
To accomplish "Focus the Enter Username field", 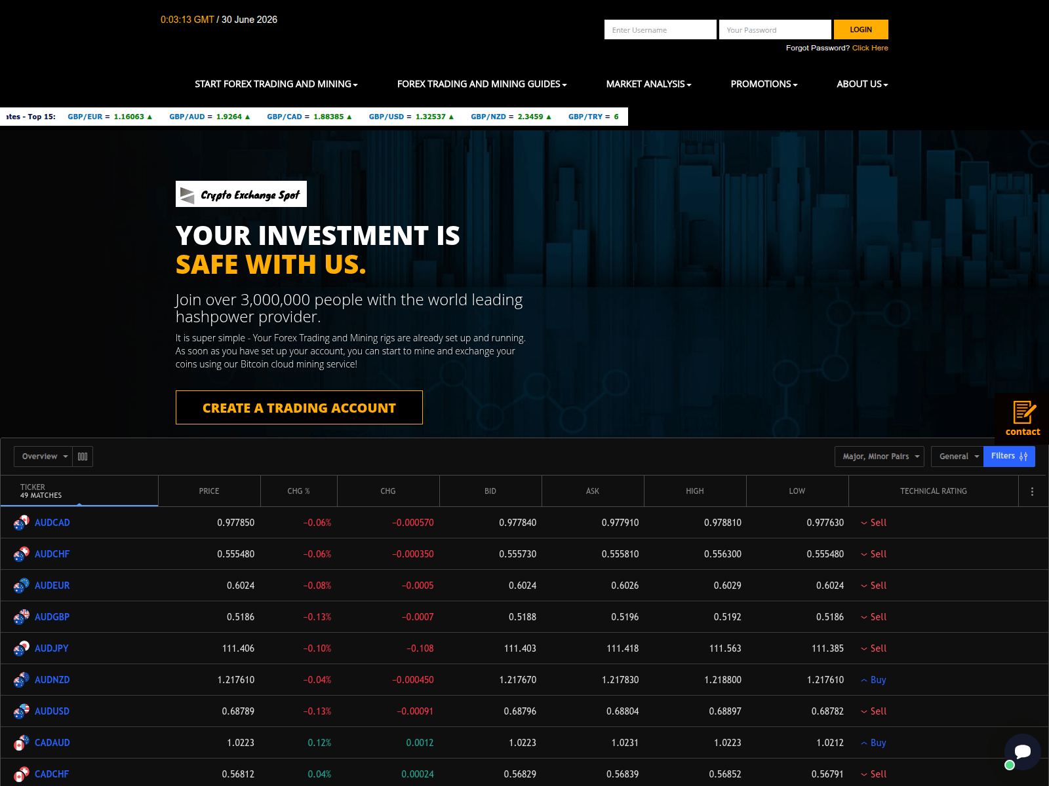I will 660,29.
